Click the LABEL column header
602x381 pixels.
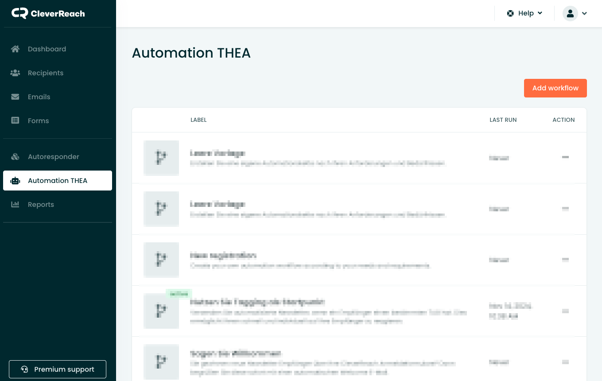pyautogui.click(x=198, y=120)
